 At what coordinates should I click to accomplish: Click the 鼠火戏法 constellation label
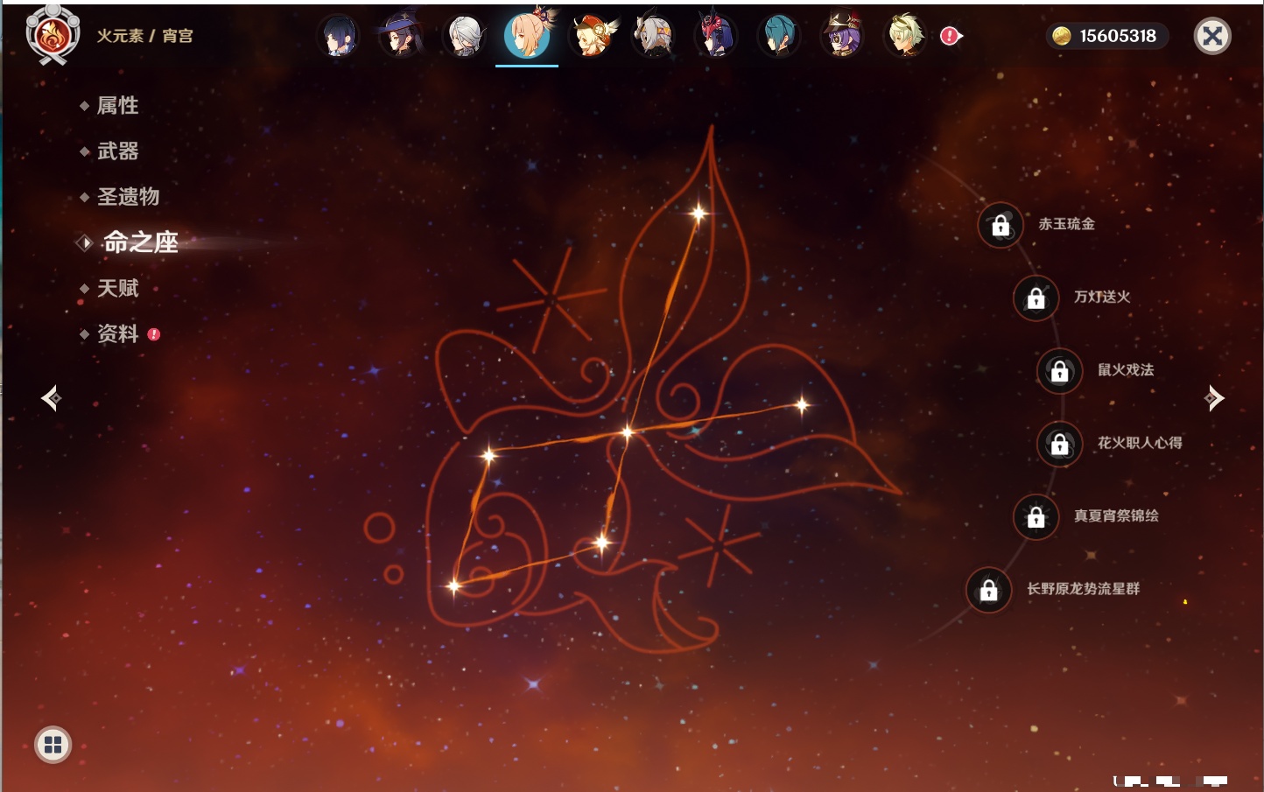pos(1127,369)
